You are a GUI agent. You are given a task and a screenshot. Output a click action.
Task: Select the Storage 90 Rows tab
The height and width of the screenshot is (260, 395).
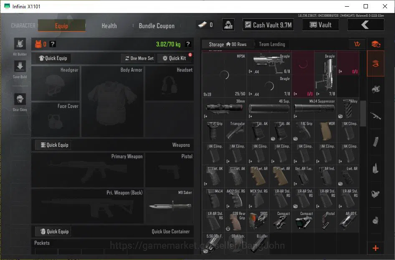pyautogui.click(x=228, y=44)
